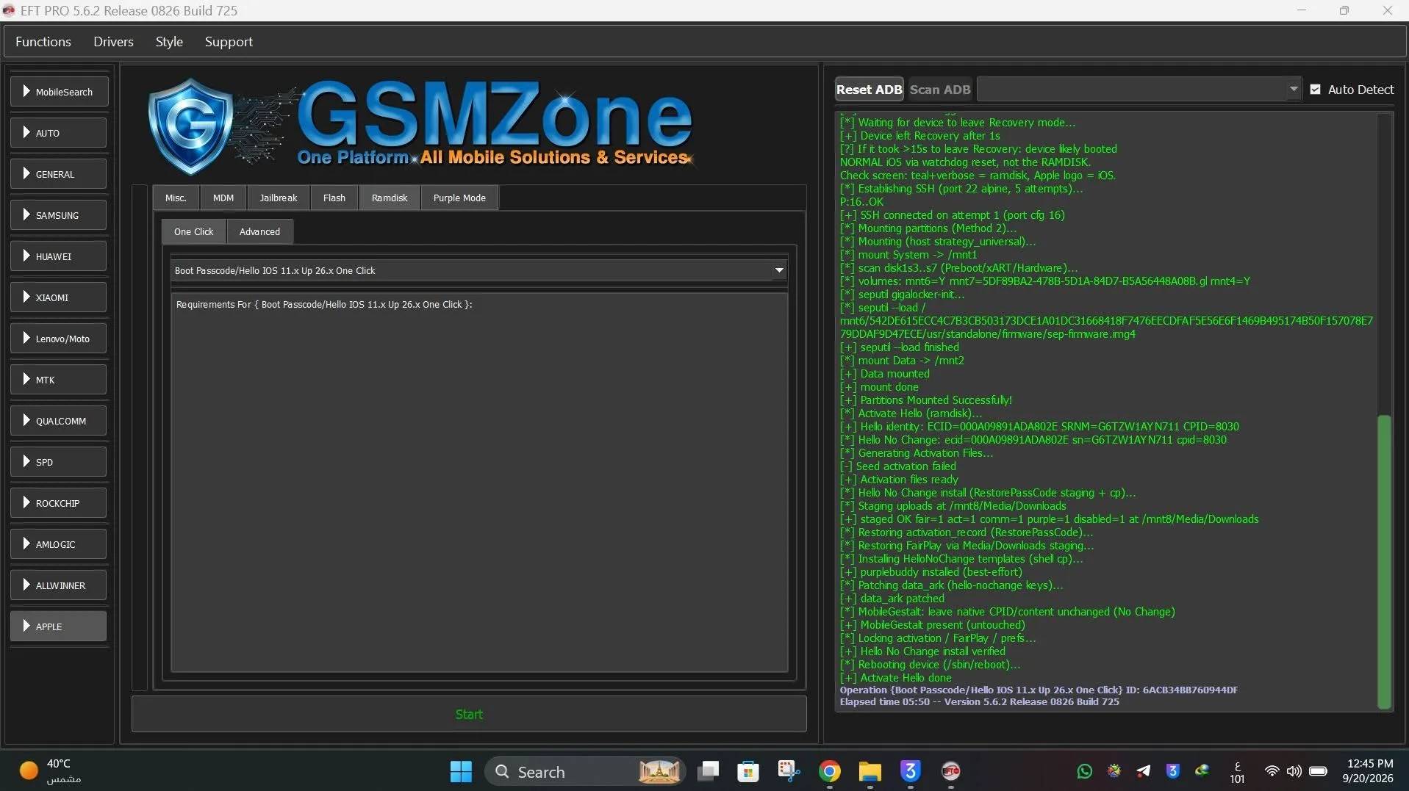Open Google Chrome from the taskbar
The image size is (1409, 791).
[829, 771]
